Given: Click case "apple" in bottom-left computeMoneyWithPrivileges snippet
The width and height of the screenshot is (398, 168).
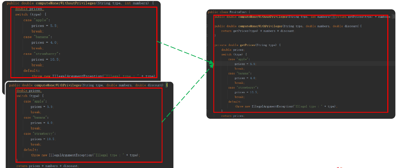Looking at the screenshot, I should click(35, 101).
